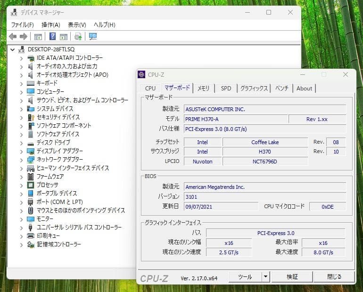Image resolution: width=363 pixels, height=292 pixels.
Task: Click the Update driver toolbar icon
Action: click(78, 37)
